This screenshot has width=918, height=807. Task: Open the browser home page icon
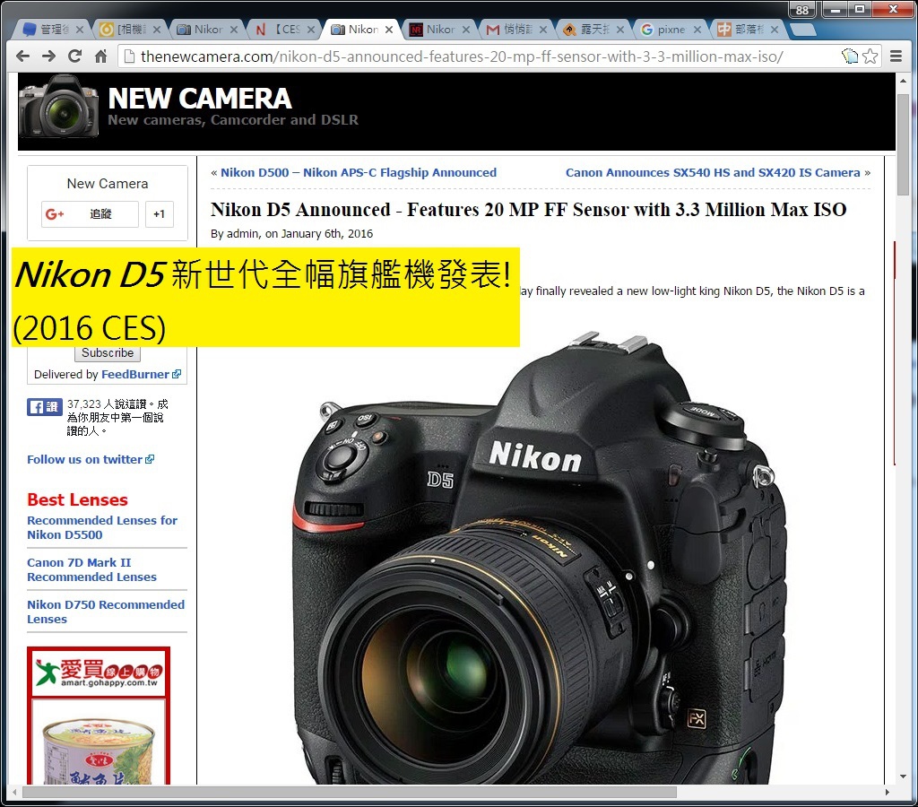pos(100,56)
